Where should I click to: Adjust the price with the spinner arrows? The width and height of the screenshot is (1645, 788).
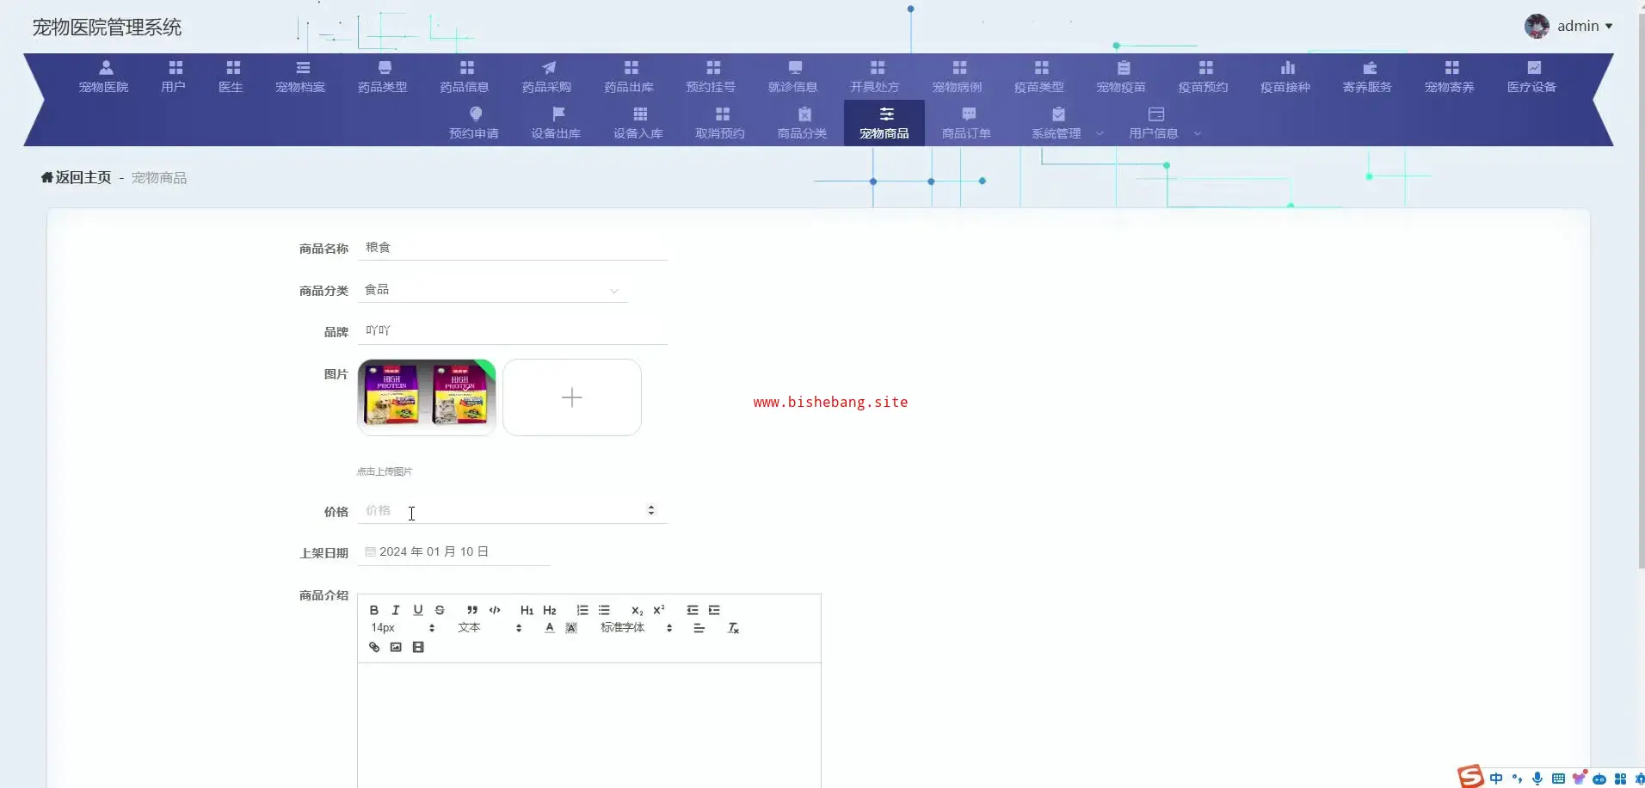651,511
